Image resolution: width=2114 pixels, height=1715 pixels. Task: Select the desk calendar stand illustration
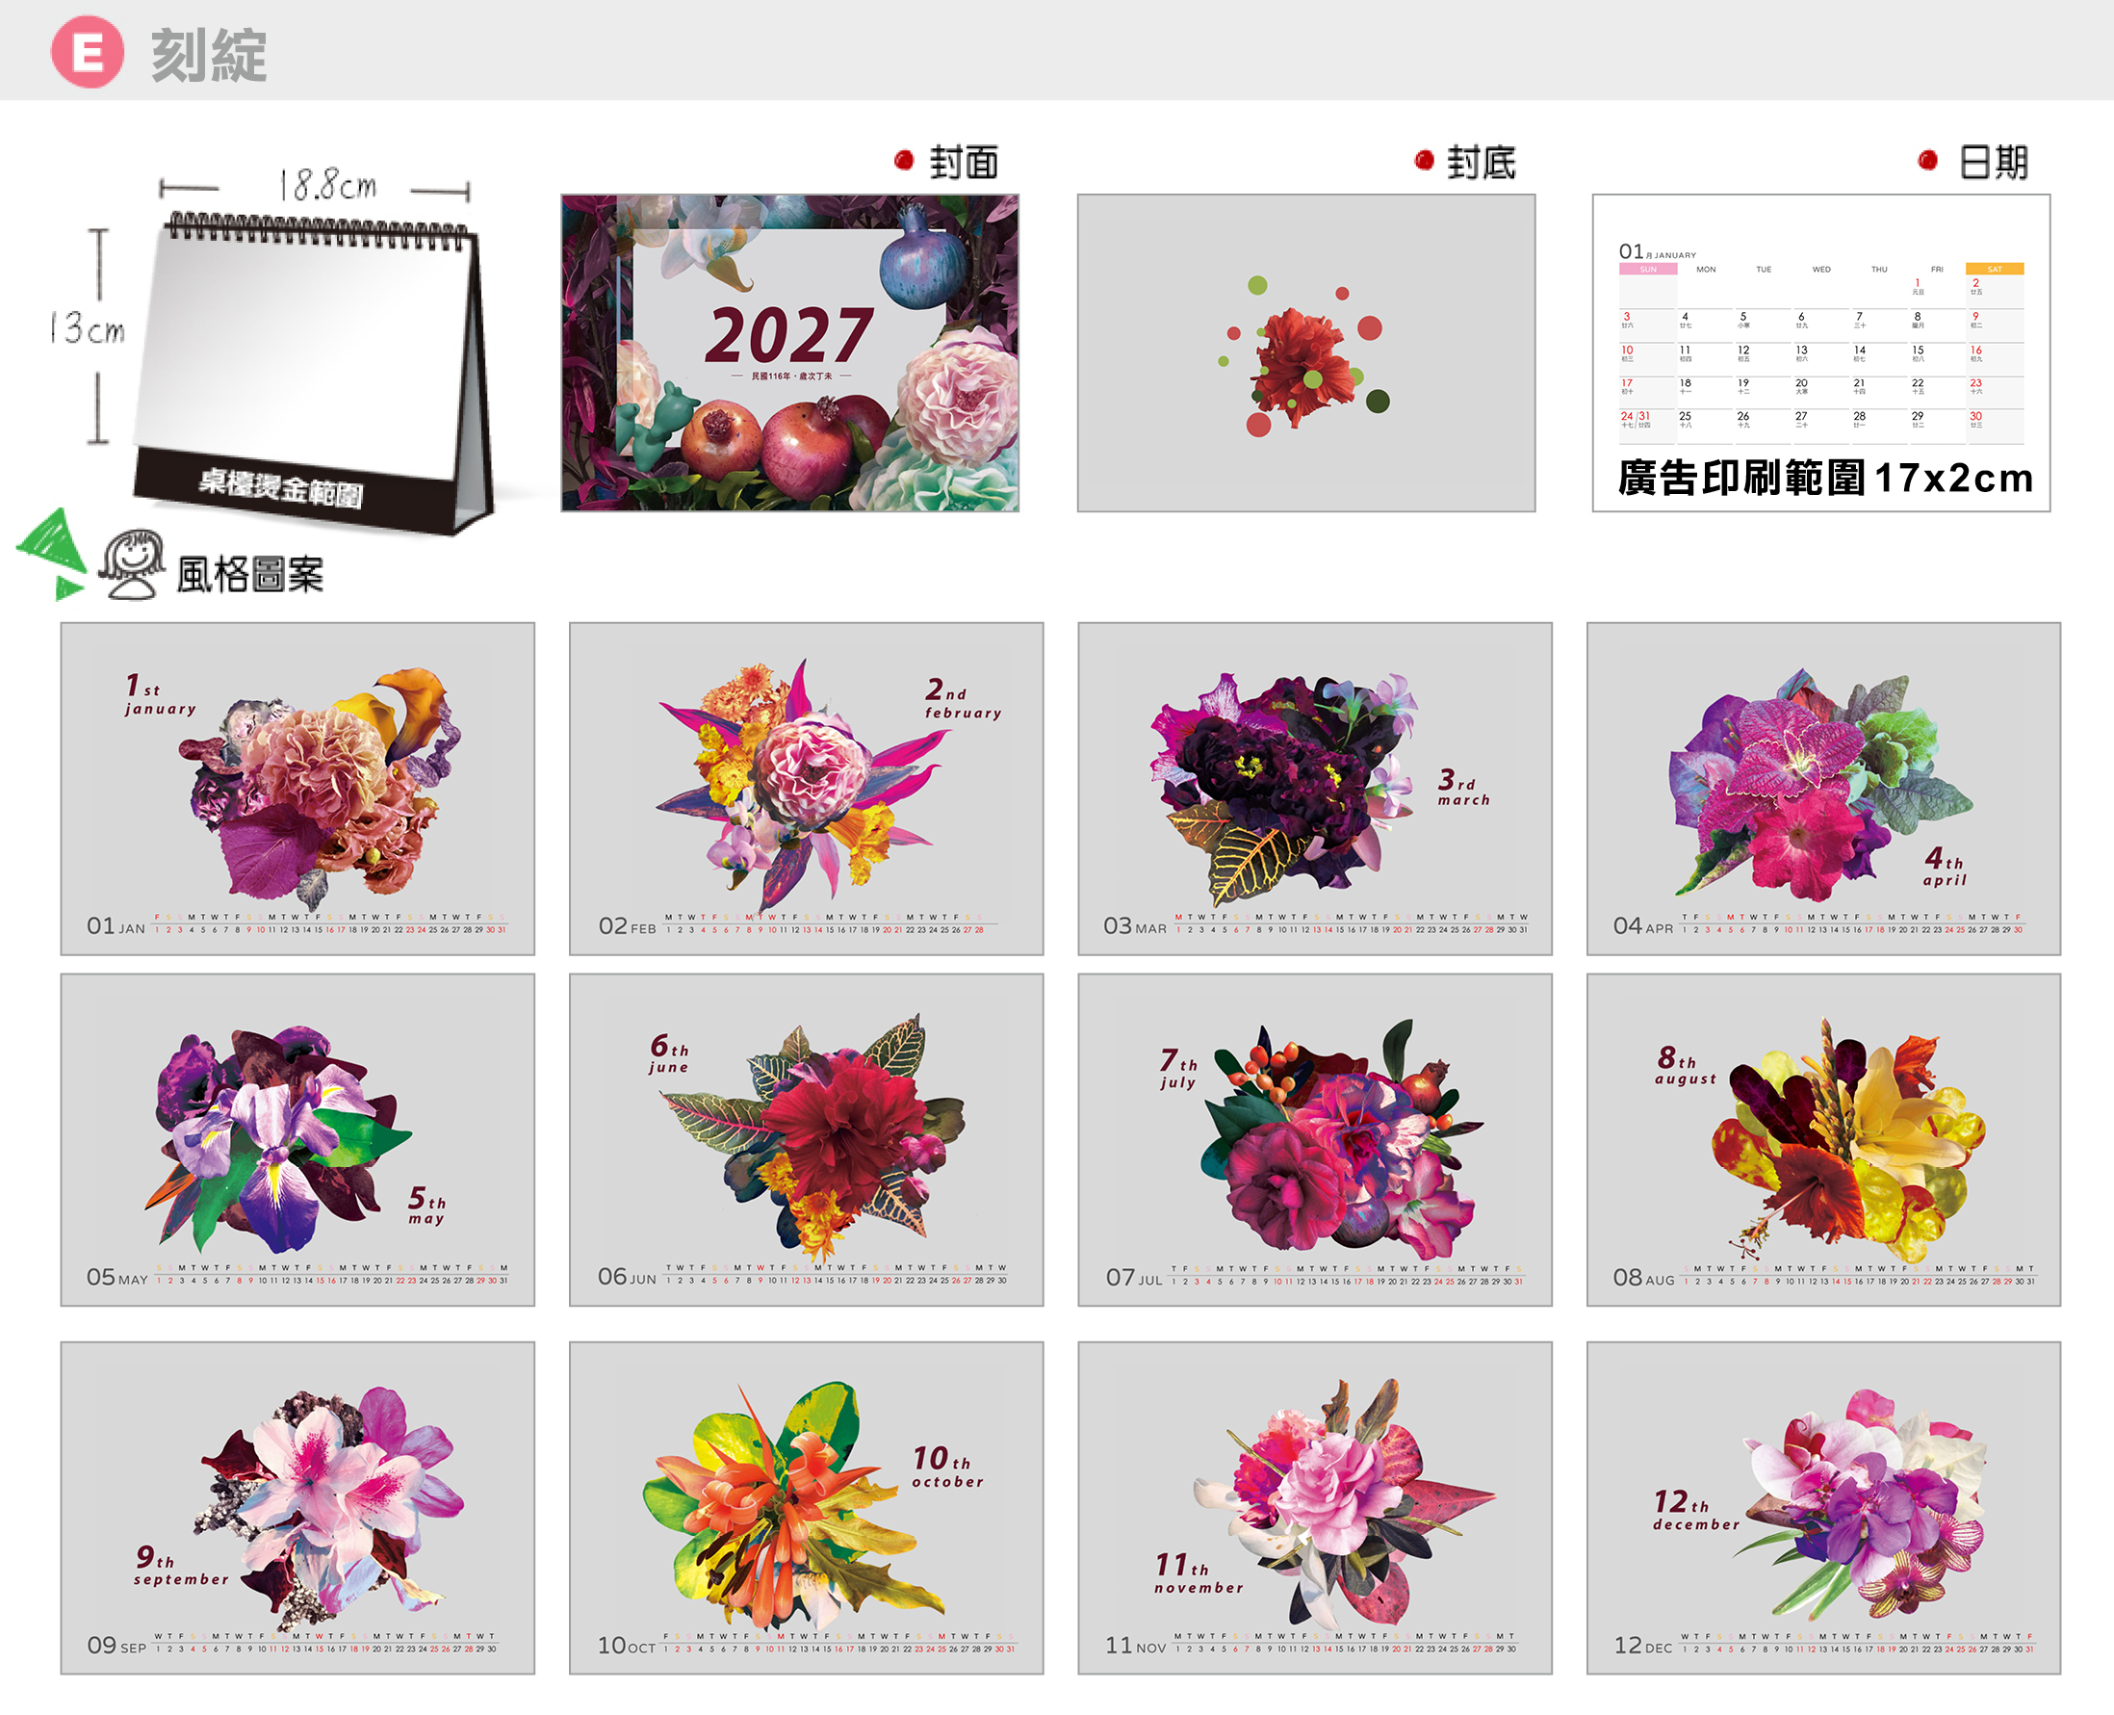point(308,372)
